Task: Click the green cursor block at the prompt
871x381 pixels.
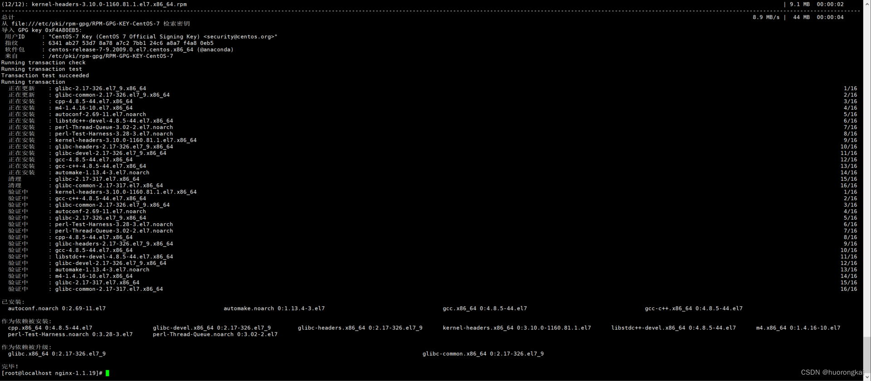Action: (x=108, y=373)
